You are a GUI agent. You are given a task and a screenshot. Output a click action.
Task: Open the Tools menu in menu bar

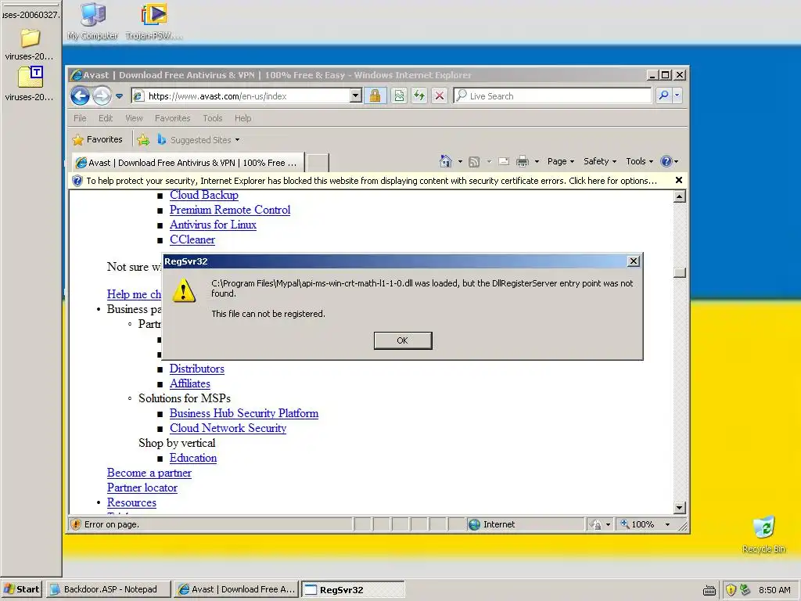pyautogui.click(x=213, y=118)
